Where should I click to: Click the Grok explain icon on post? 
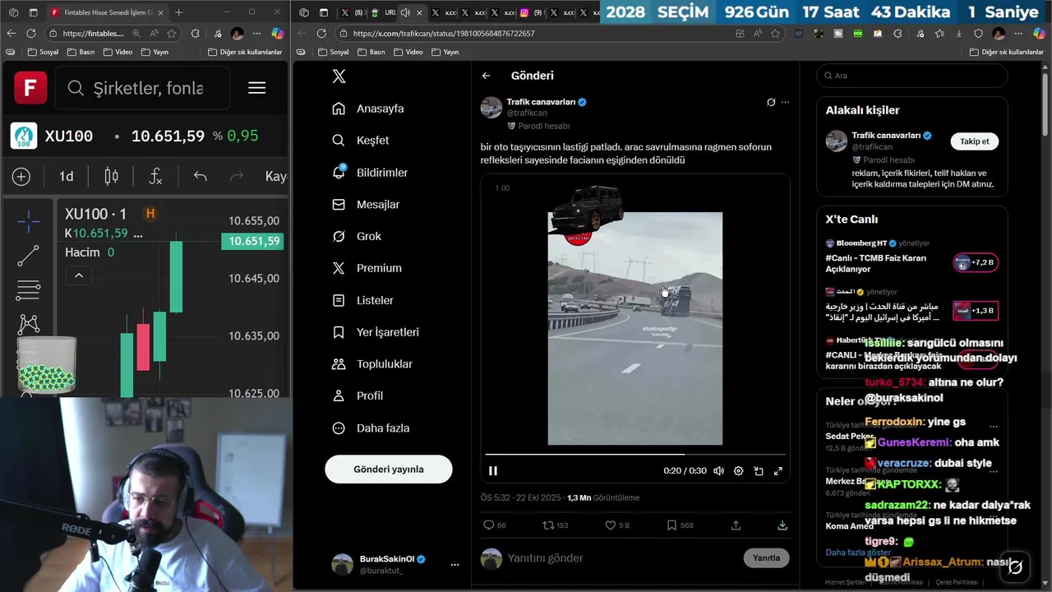(771, 103)
